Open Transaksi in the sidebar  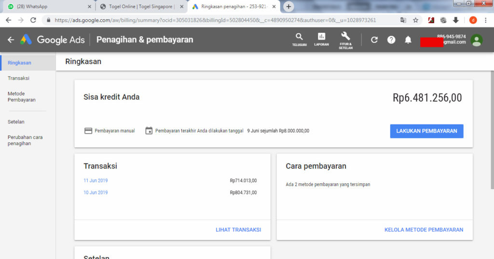coord(19,78)
